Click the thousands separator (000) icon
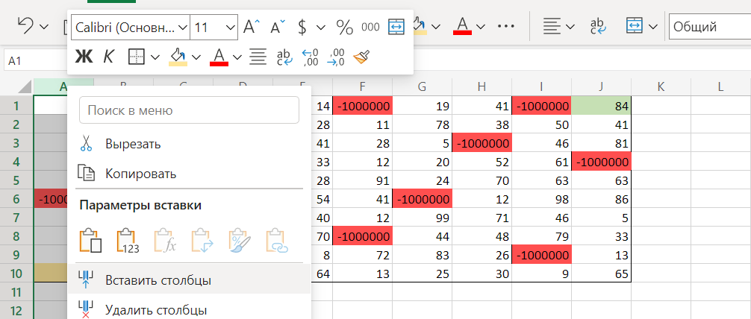The height and width of the screenshot is (319, 751). 370,27
